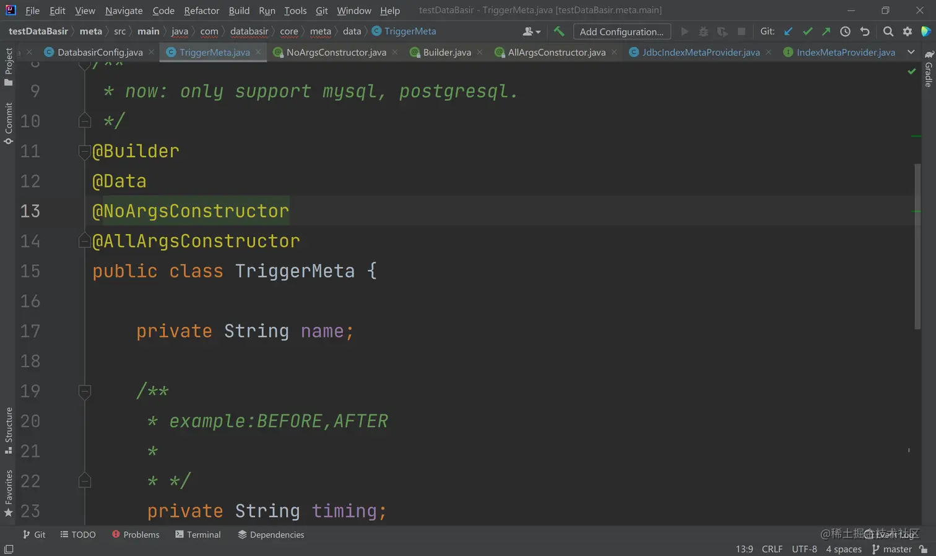Collapse the Javadoc fold marker at line 19
936x556 pixels.
tap(85, 391)
